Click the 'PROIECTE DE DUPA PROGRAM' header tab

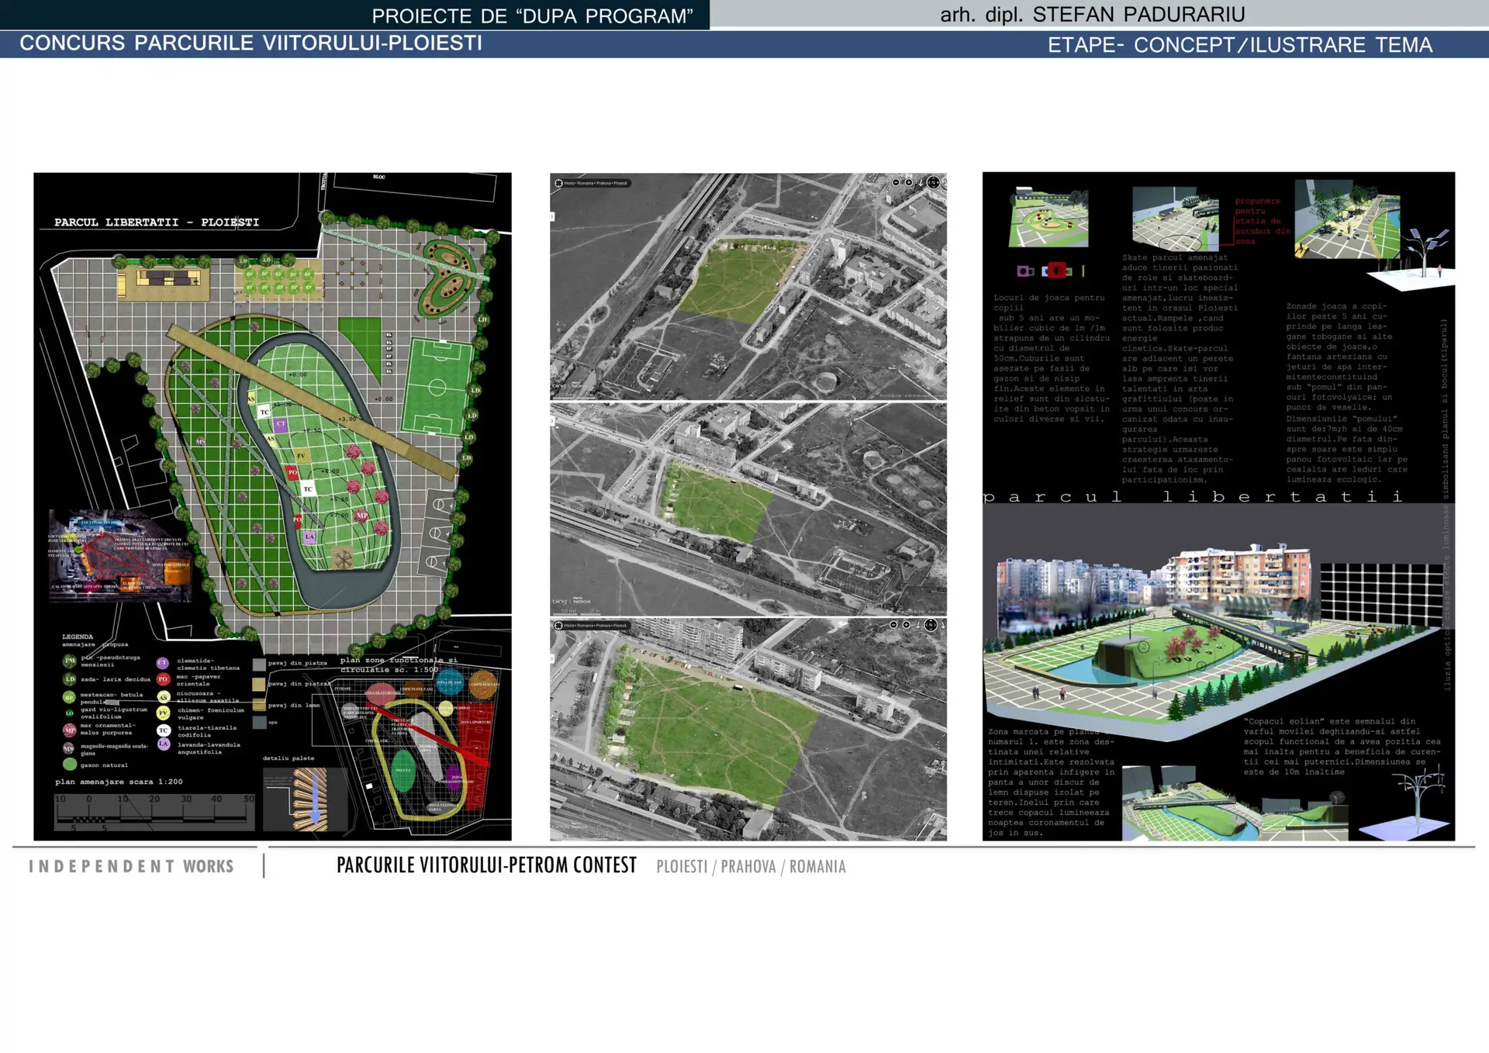[532, 16]
